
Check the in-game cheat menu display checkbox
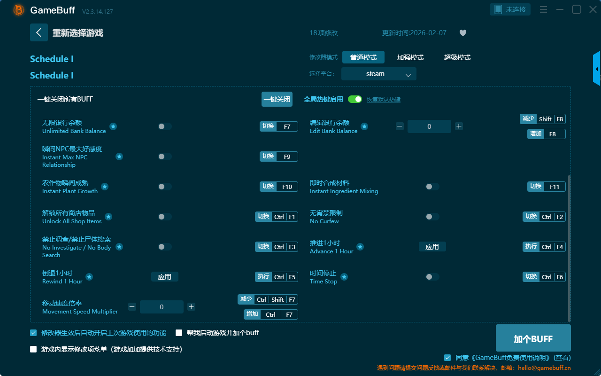33,349
